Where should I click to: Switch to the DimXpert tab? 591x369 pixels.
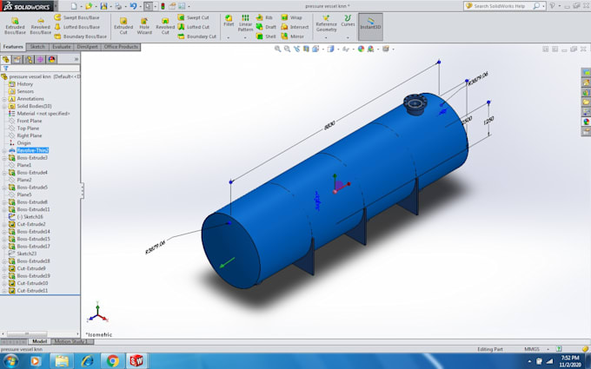[88, 47]
